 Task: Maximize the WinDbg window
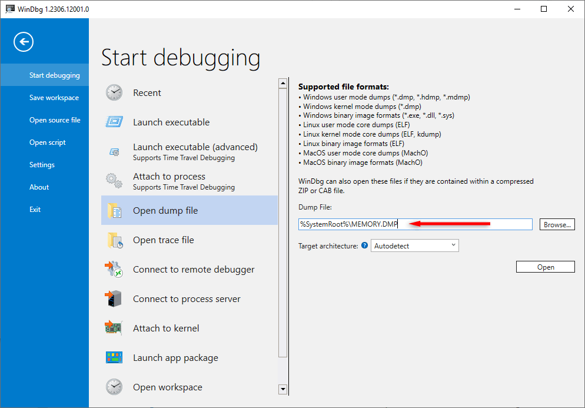[x=544, y=9]
